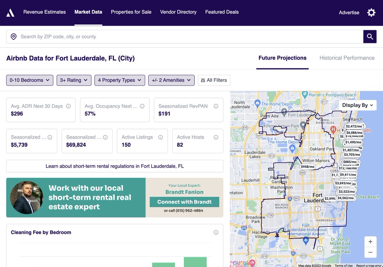The height and width of the screenshot is (267, 383).
Task: Click the $958/mo map marker
Action: [x=308, y=167]
